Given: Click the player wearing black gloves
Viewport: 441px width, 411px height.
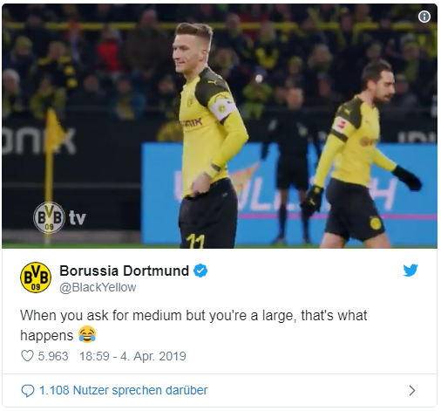Looking at the screenshot, I should pyautogui.click(x=363, y=154).
